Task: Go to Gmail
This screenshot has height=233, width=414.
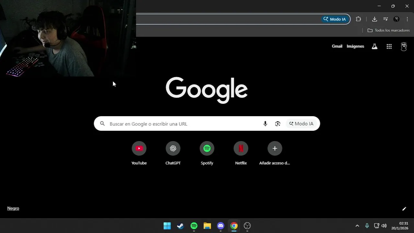Action: 337,46
